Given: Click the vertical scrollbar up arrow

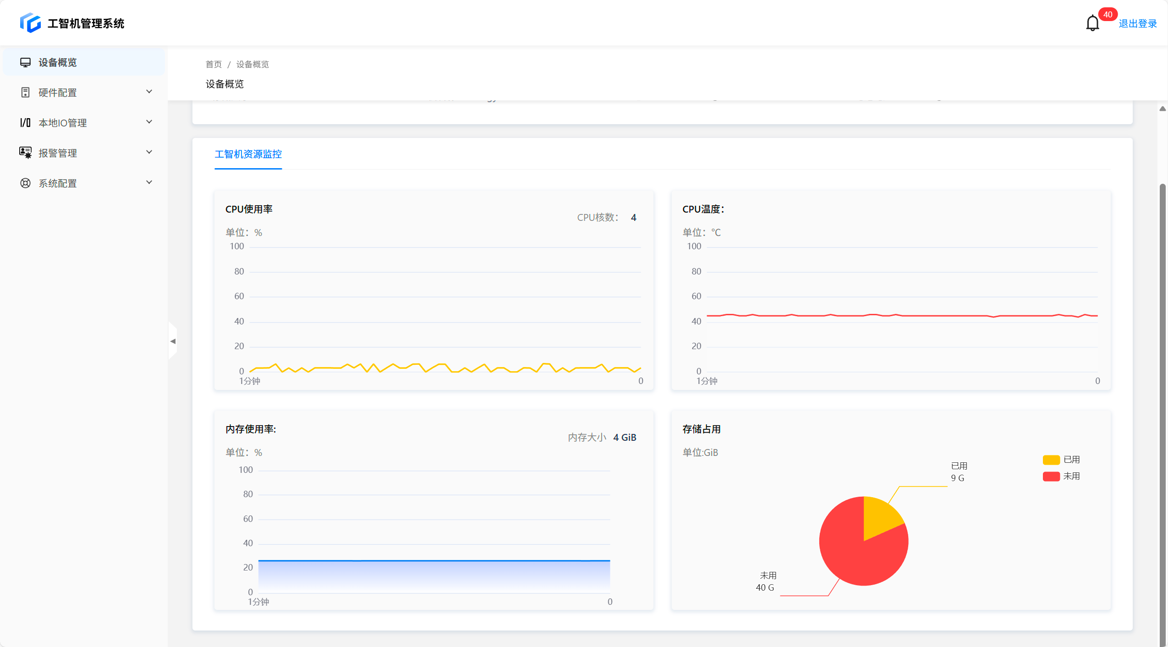Looking at the screenshot, I should [x=1162, y=109].
